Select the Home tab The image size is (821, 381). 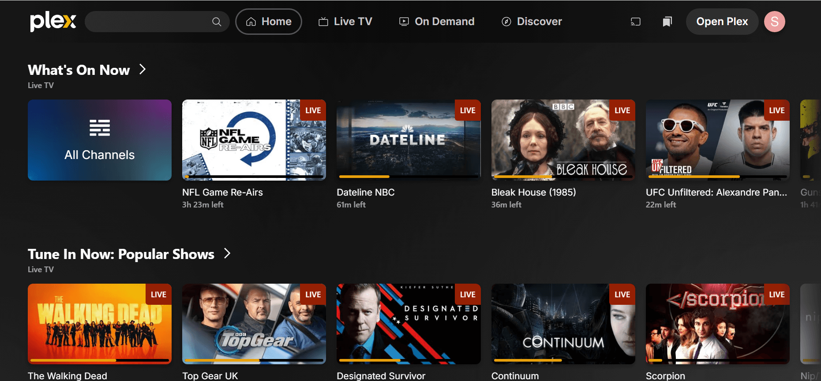269,22
